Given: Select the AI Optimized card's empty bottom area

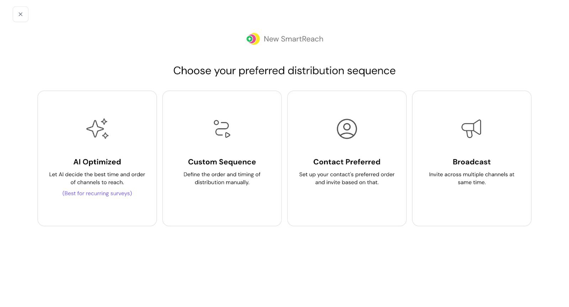Looking at the screenshot, I should (x=97, y=212).
